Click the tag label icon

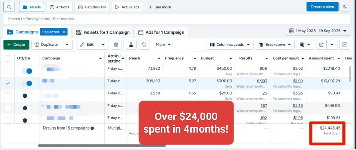144,44
